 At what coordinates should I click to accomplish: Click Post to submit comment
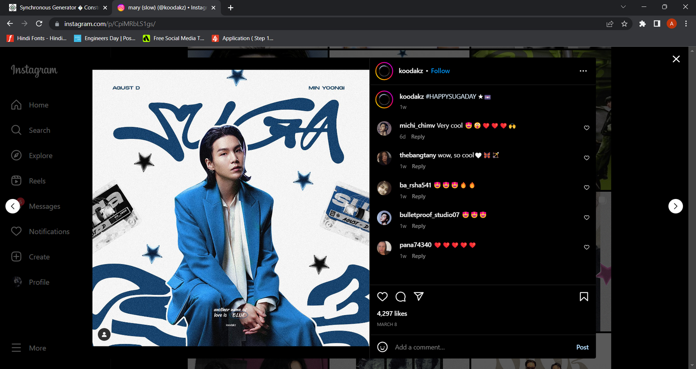[582, 347]
